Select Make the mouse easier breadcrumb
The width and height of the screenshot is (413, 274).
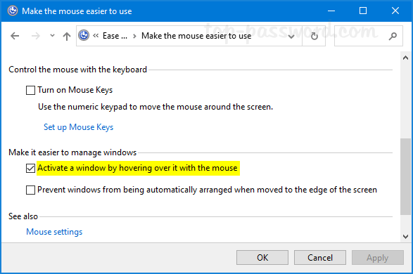point(196,36)
